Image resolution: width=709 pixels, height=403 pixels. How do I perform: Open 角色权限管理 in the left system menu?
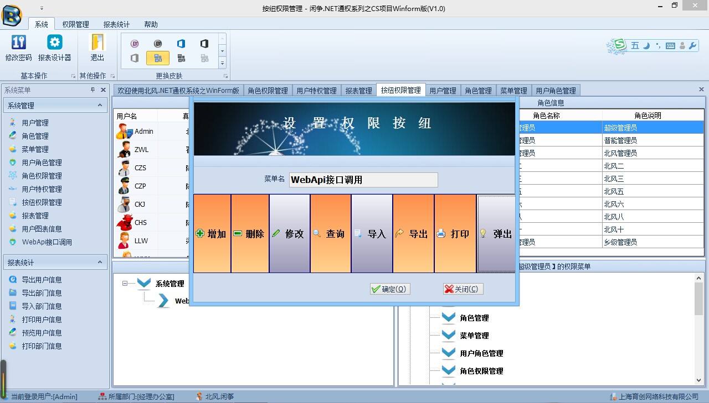(x=42, y=176)
